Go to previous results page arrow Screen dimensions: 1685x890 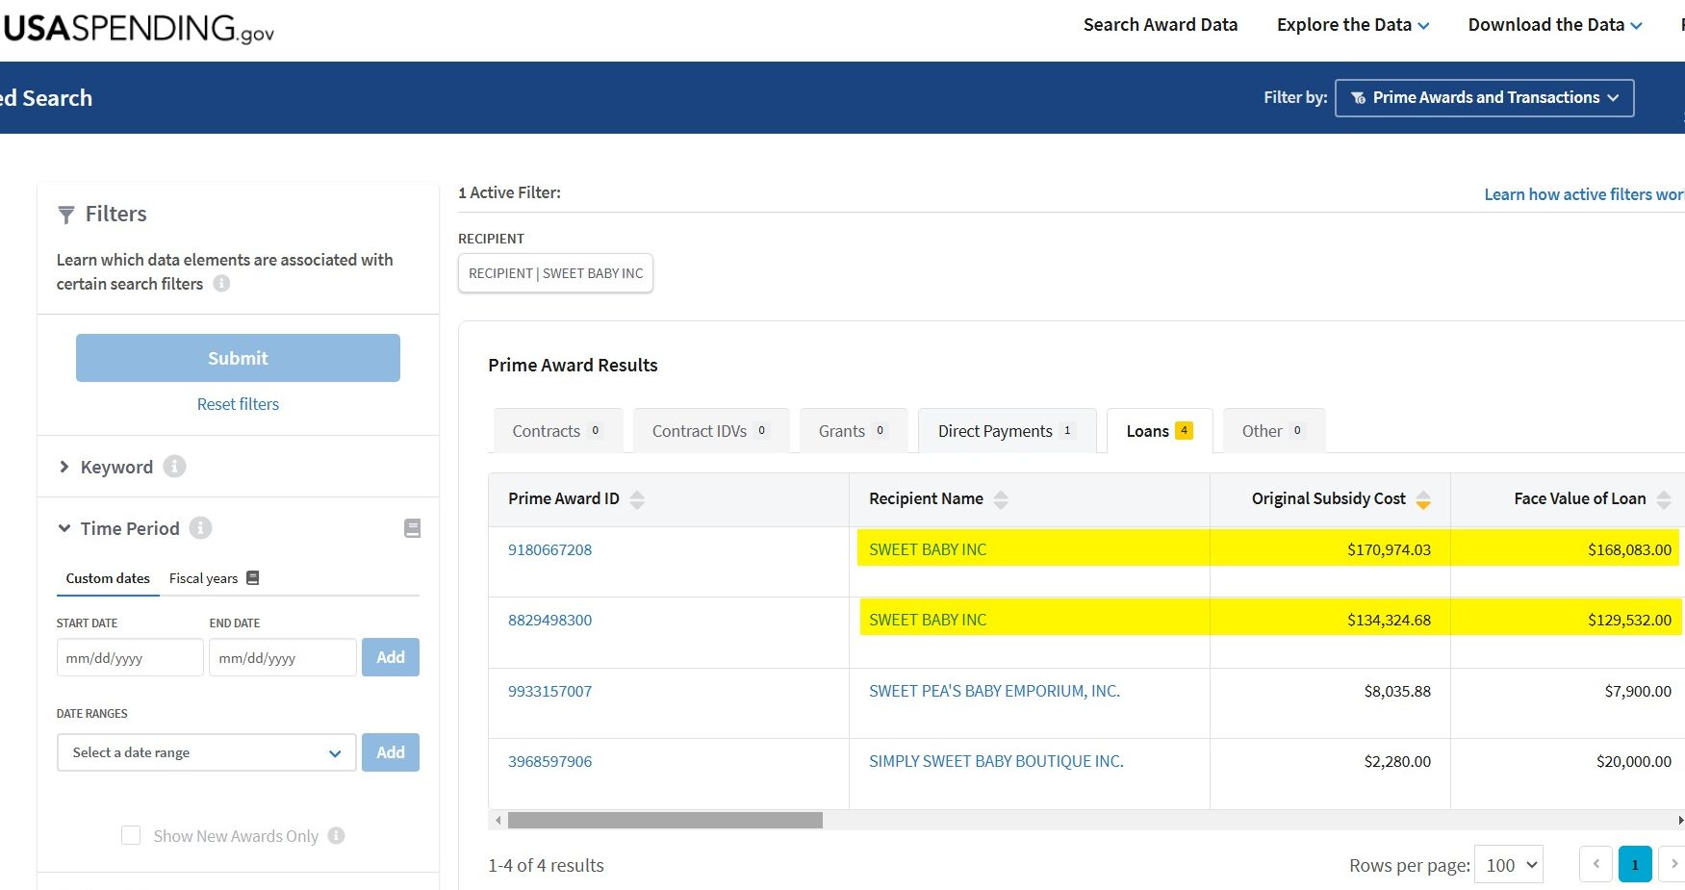click(1596, 864)
